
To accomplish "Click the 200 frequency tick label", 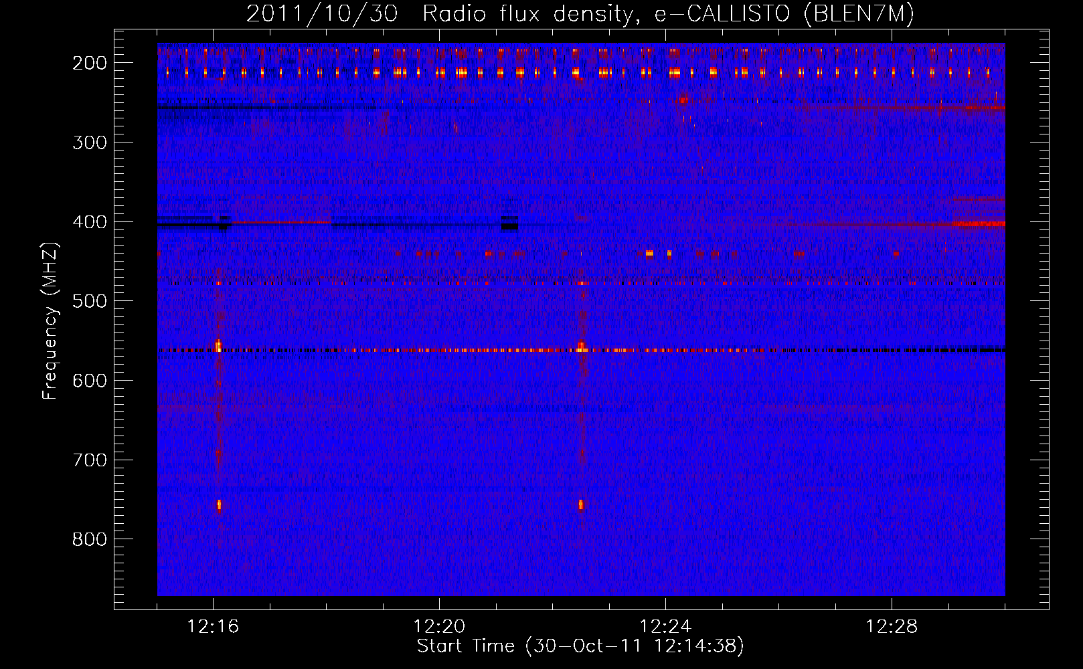I will pyautogui.click(x=90, y=63).
